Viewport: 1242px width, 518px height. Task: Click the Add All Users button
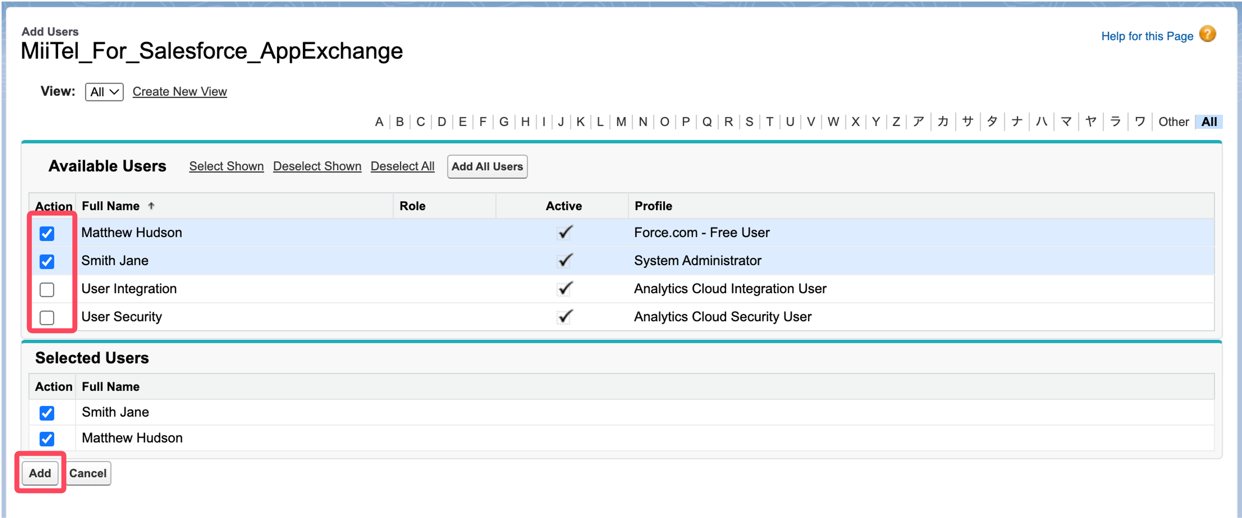pyautogui.click(x=487, y=166)
